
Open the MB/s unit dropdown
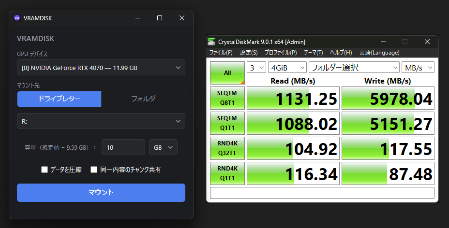[x=418, y=68]
